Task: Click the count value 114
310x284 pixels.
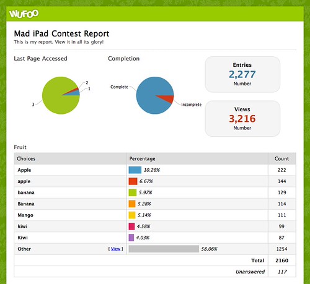Action: coord(281,204)
